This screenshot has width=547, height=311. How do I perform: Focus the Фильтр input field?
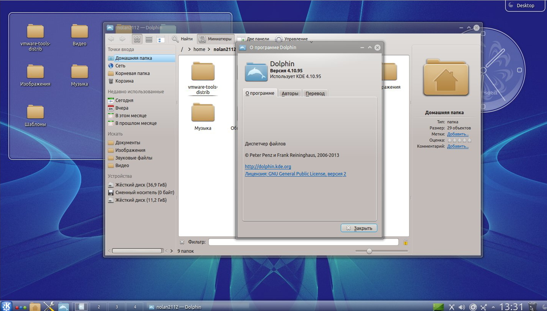[303, 242]
